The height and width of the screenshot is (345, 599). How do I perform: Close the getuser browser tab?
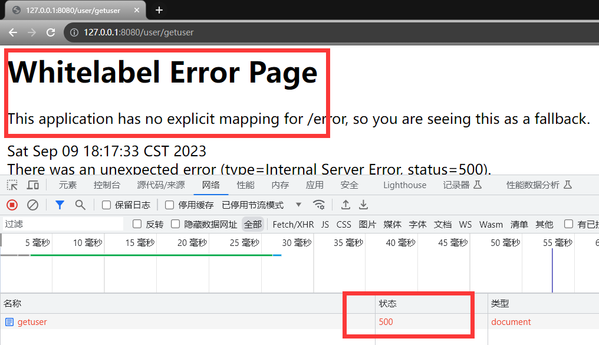tap(136, 10)
